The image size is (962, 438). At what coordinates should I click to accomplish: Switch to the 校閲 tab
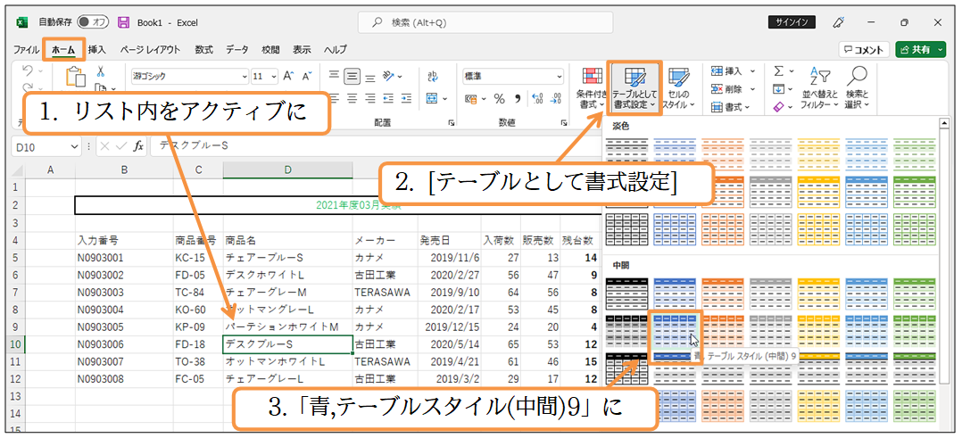[x=270, y=50]
